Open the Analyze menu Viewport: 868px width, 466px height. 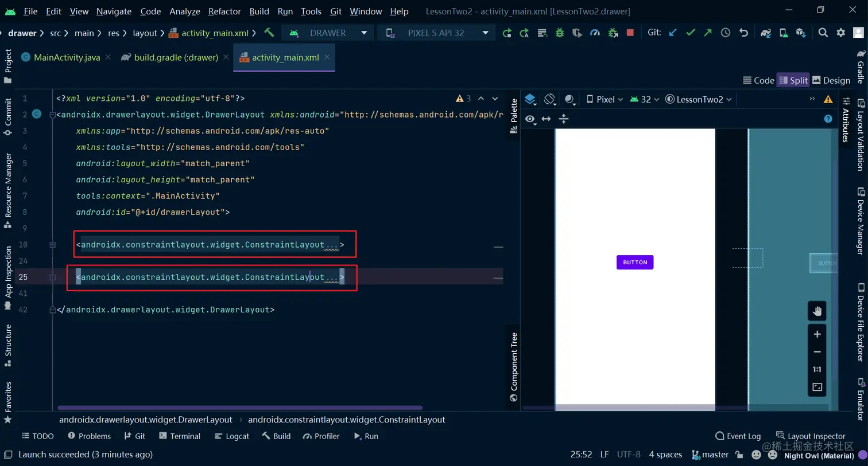pyautogui.click(x=185, y=11)
